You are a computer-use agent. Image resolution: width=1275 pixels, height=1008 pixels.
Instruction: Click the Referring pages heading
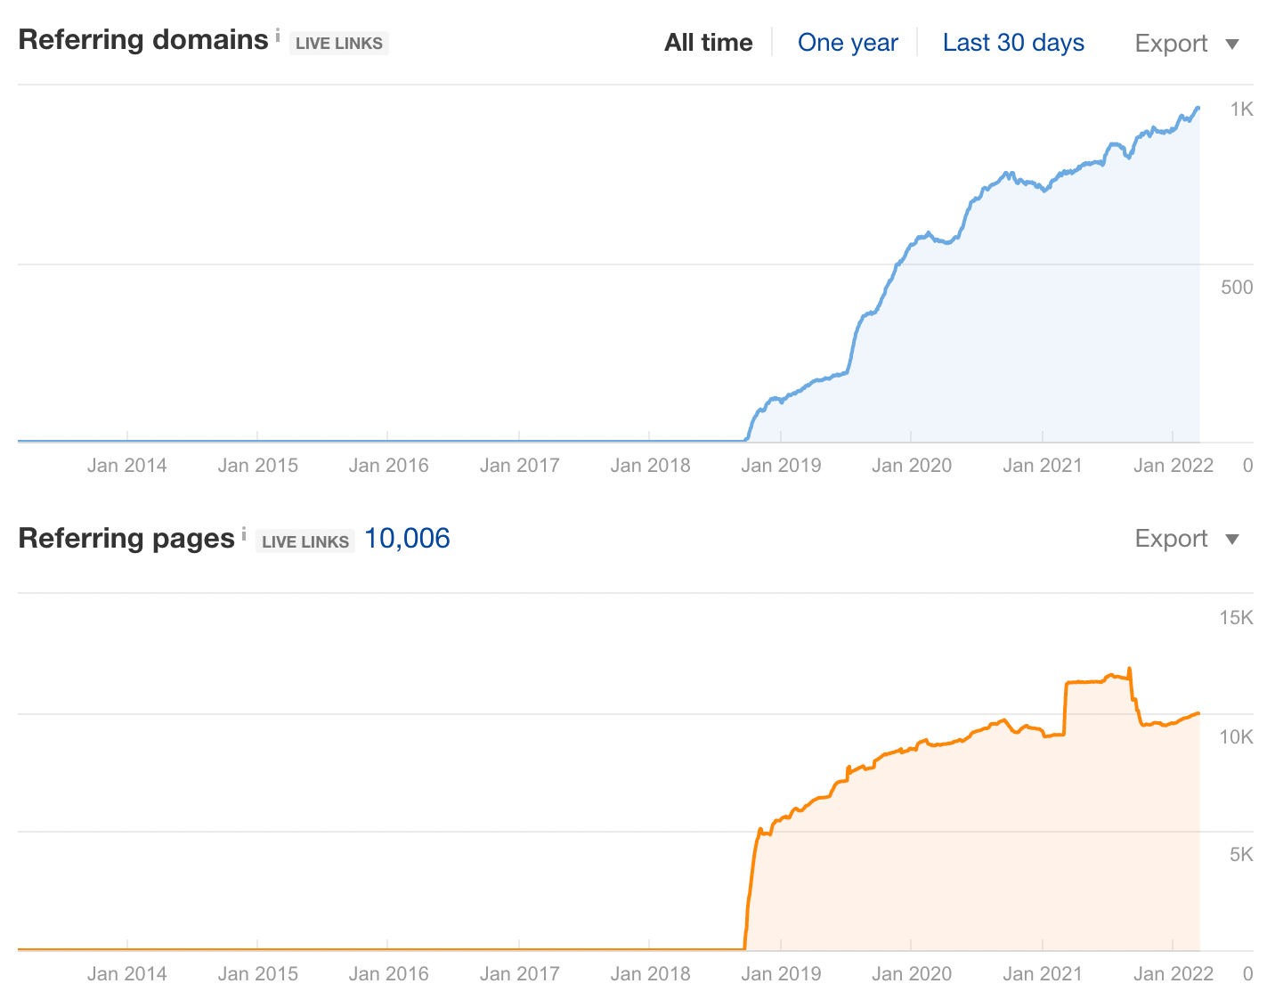tap(126, 539)
